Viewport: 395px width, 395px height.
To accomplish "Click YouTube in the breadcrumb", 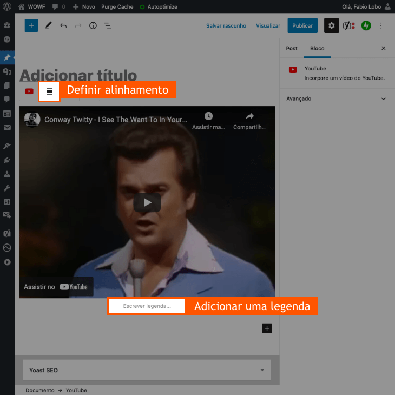I will [76, 390].
